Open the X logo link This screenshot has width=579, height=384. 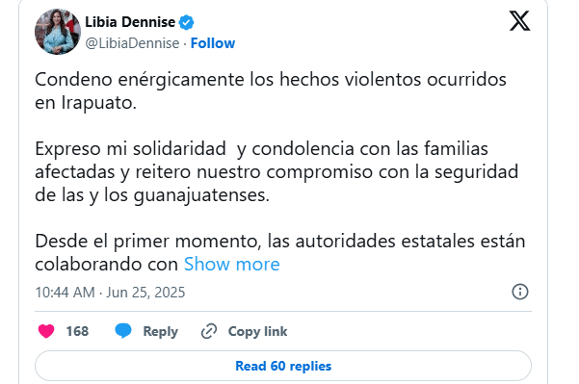(x=519, y=20)
